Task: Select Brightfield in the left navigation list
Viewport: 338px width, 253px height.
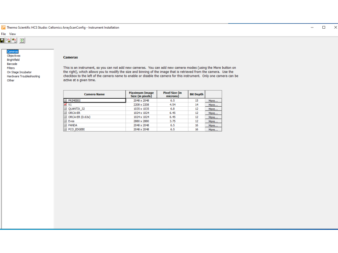Action: click(13, 60)
